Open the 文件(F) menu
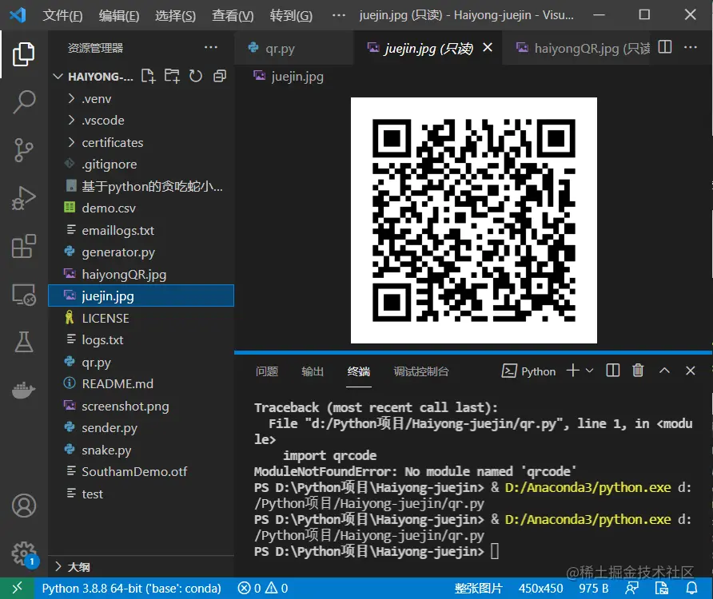The height and width of the screenshot is (599, 713). 63,15
